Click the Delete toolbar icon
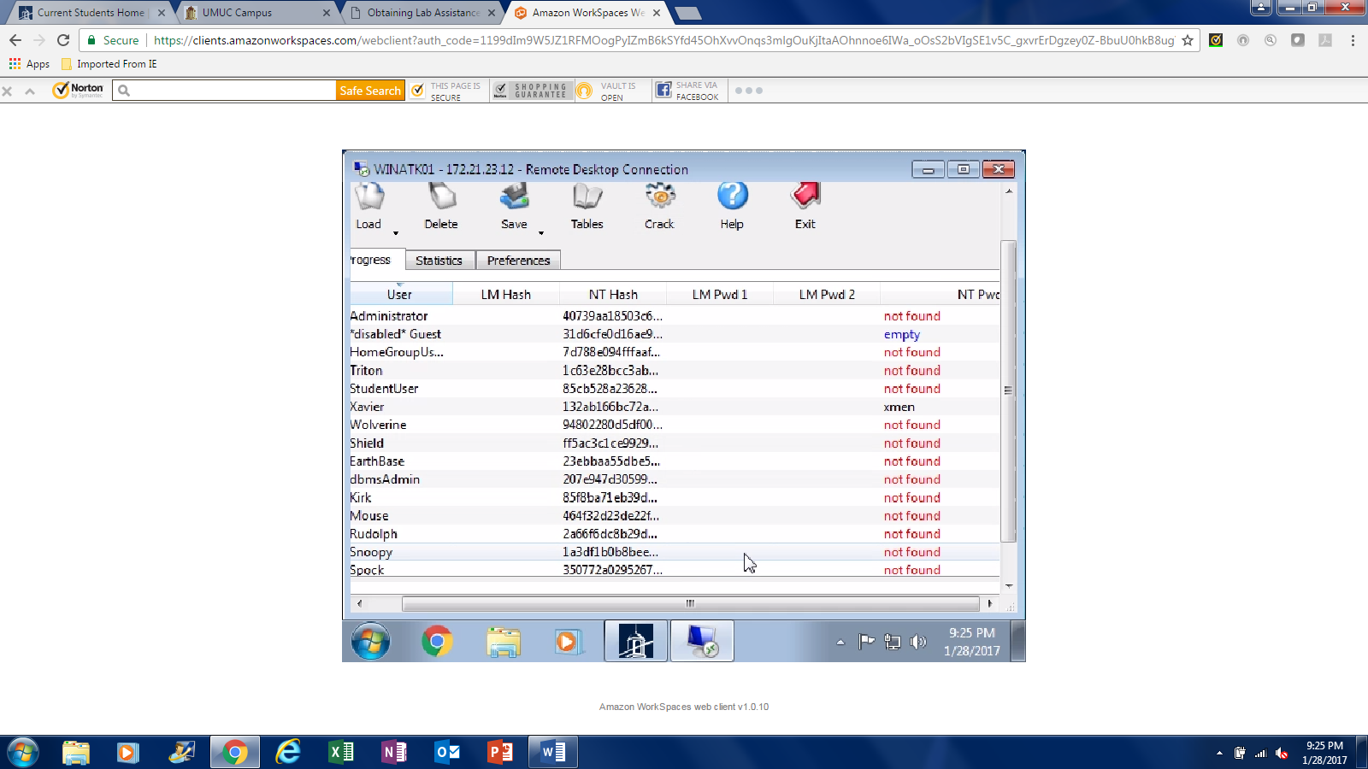This screenshot has height=769, width=1368. point(441,207)
